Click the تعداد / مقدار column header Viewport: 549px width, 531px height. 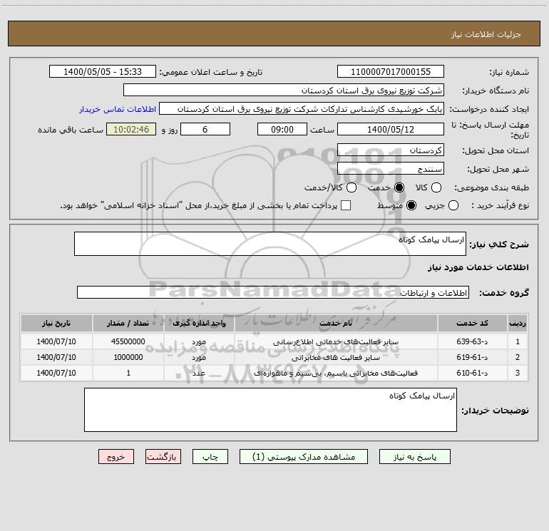[128, 323]
